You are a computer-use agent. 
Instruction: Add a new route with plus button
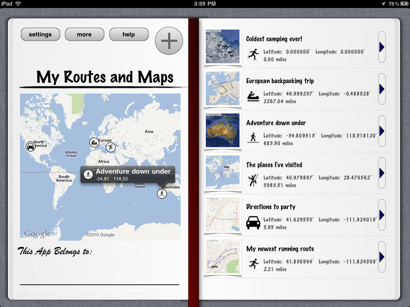pyautogui.click(x=169, y=41)
